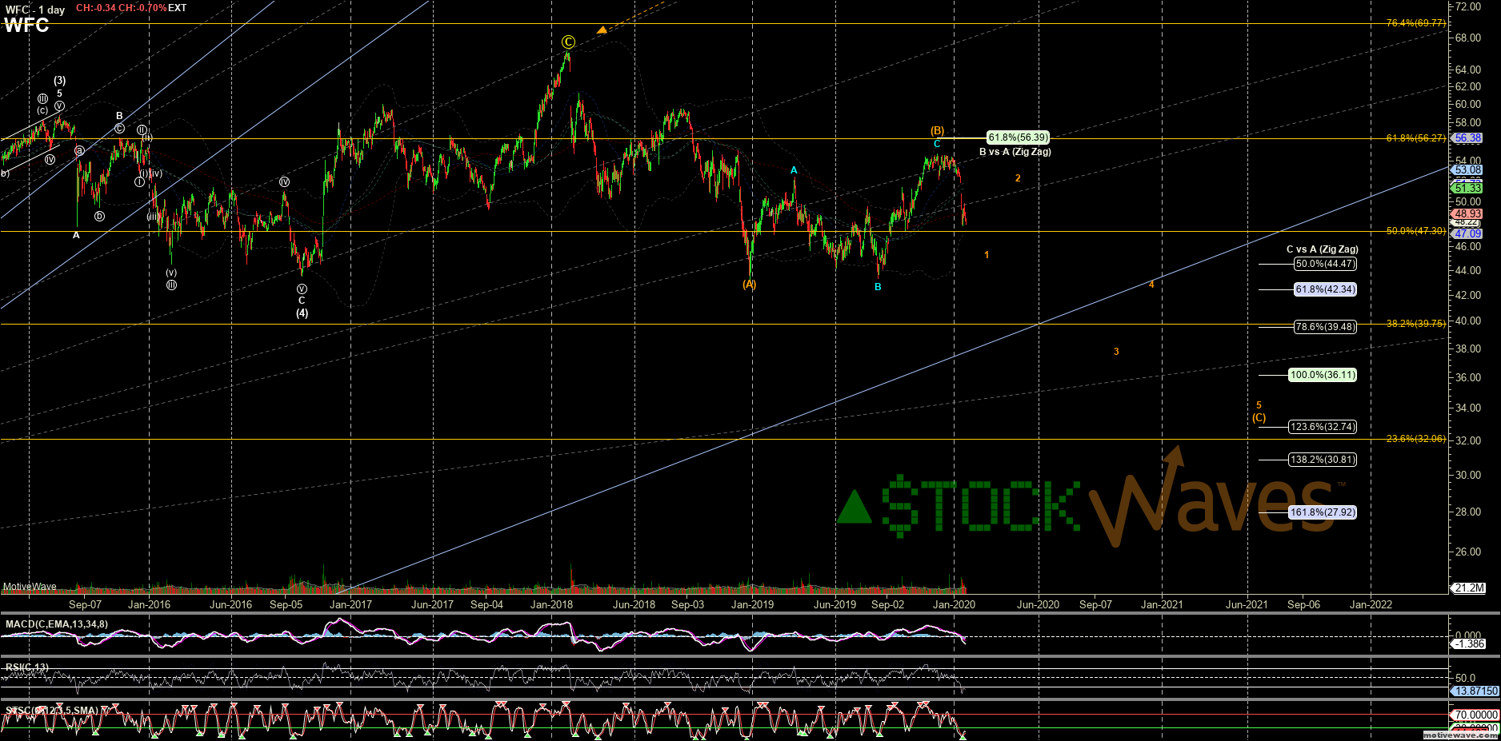Click the 47.09 price tag on the axis
1501x741 pixels.
(1467, 234)
